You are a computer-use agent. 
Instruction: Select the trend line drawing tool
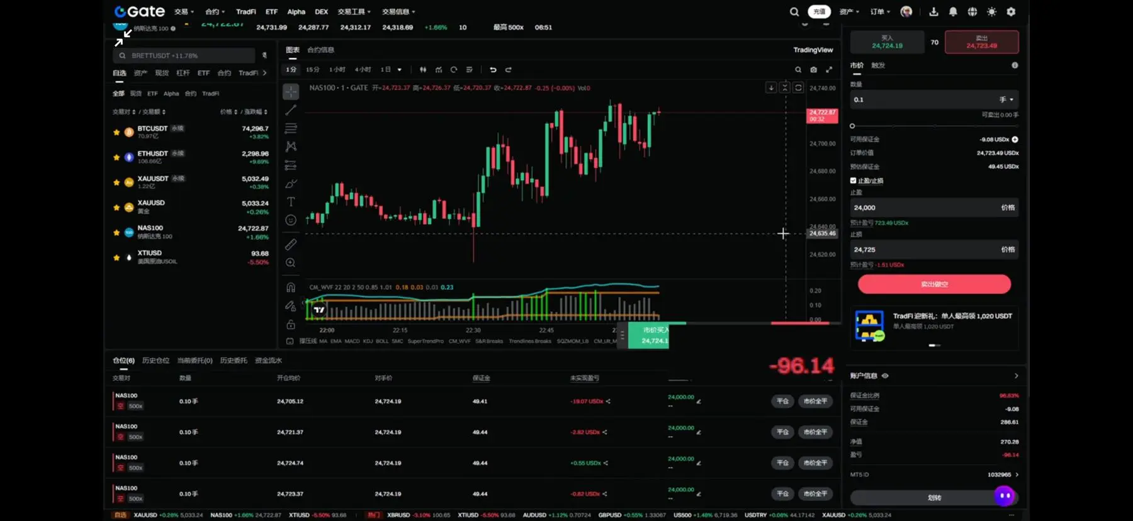coord(290,110)
